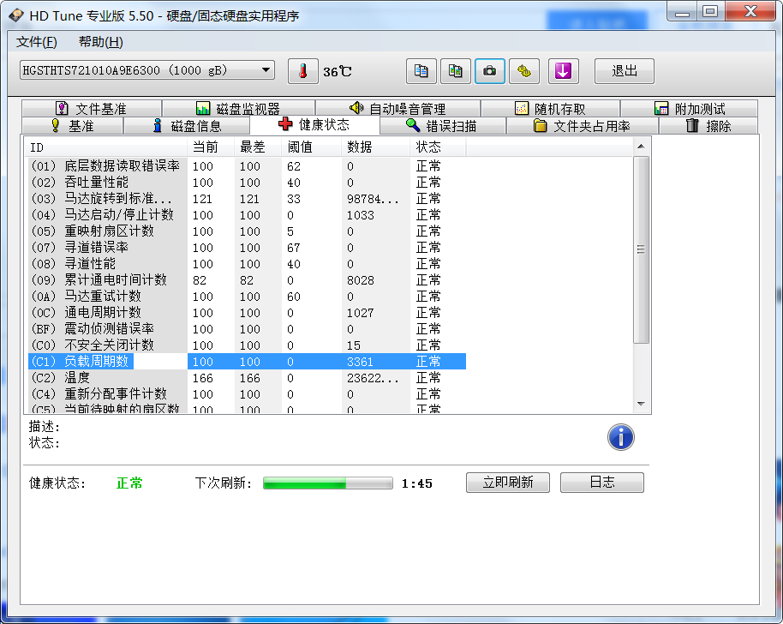The image size is (783, 624).
Task: Switch to the 错误扫描 tab
Action: pyautogui.click(x=442, y=125)
